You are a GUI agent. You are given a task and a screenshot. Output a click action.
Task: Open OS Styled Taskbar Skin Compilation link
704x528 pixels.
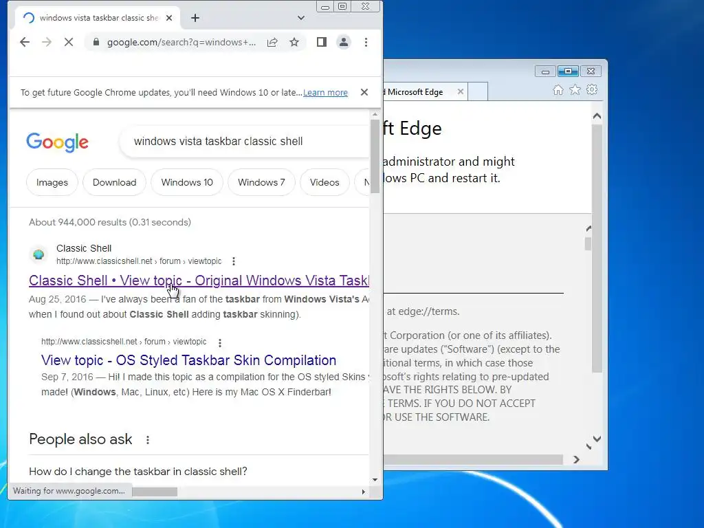[188, 360]
